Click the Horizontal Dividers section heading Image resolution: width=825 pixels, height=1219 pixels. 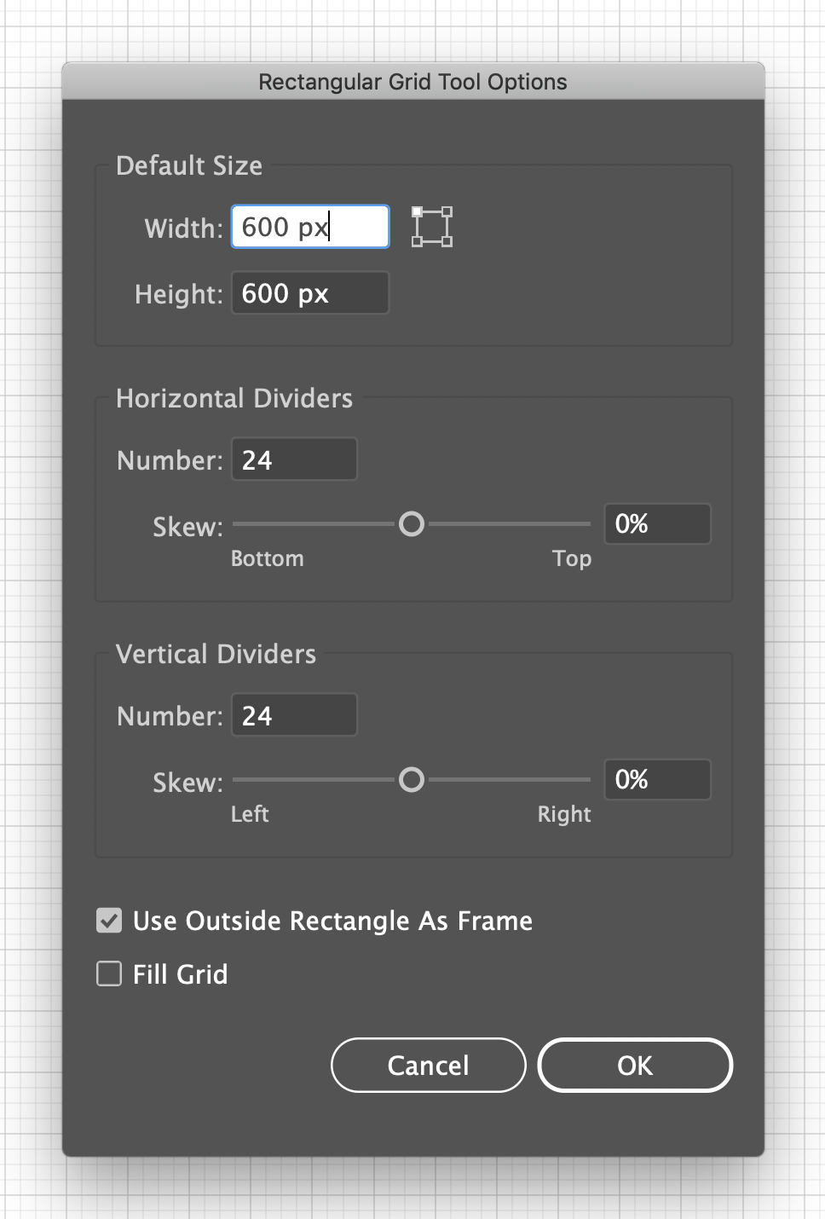pyautogui.click(x=234, y=398)
